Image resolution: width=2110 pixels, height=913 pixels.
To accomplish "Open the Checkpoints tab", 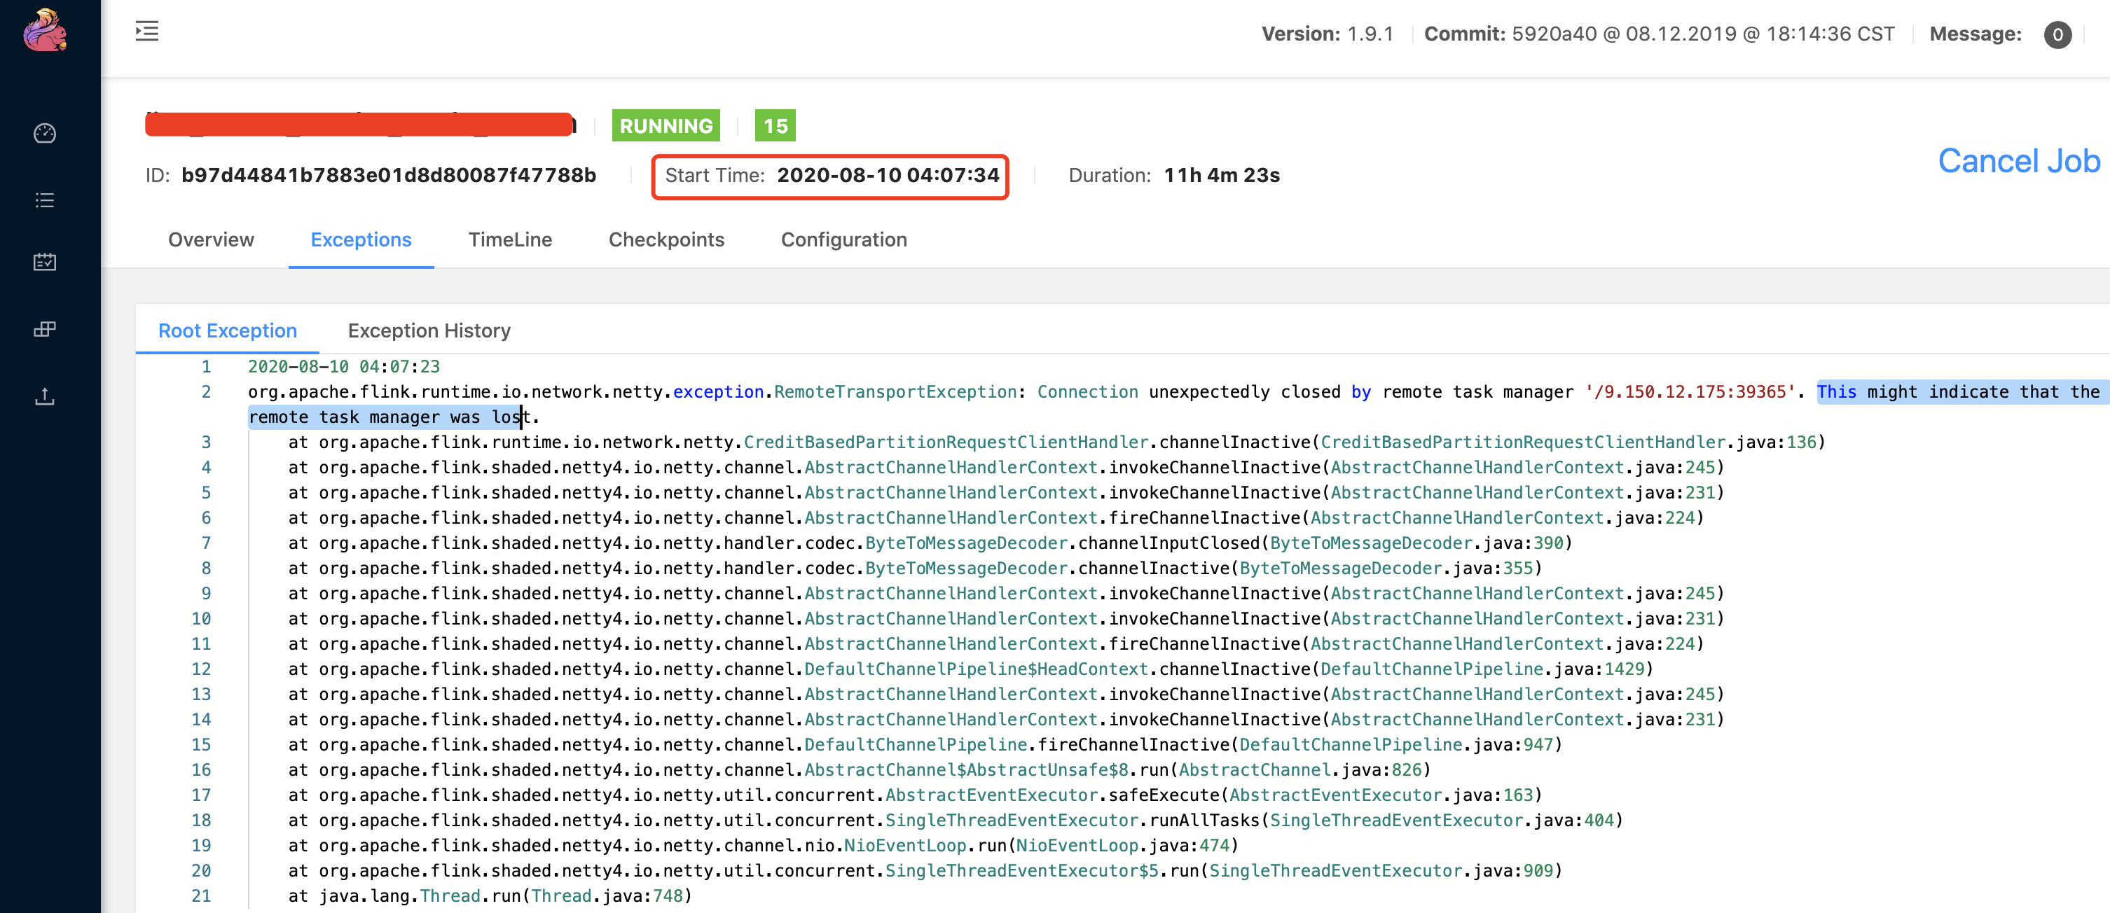I will 666,240.
